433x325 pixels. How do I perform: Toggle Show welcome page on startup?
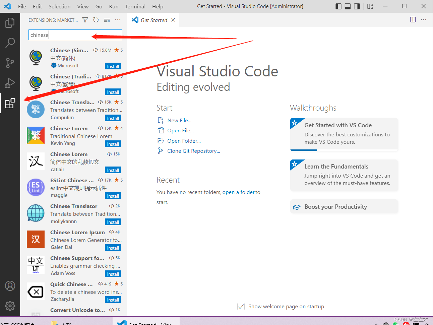[x=241, y=306]
